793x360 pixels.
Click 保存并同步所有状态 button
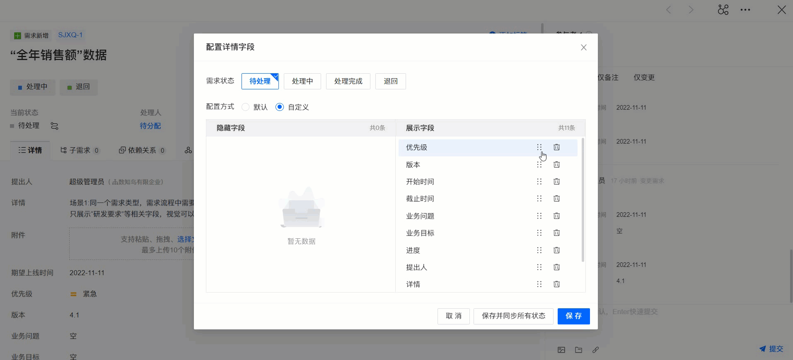tap(513, 316)
